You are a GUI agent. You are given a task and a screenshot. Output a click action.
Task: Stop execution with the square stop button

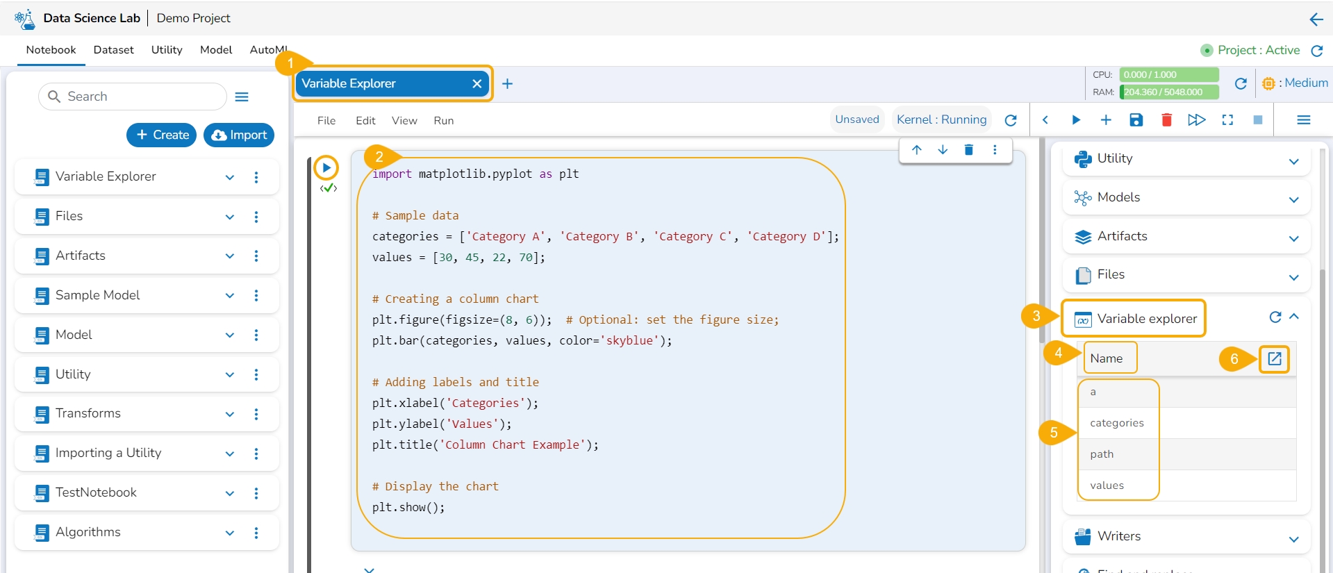[x=1257, y=120]
